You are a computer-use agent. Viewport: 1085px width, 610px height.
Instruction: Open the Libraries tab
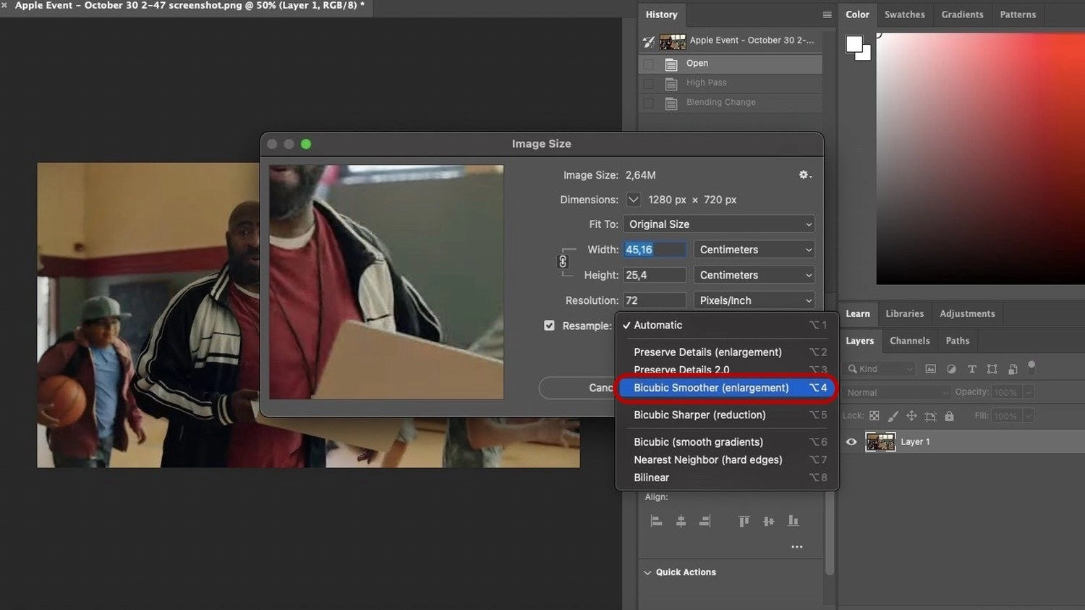point(904,314)
